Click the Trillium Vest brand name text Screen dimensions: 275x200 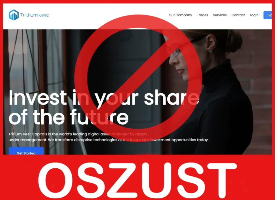(x=35, y=15)
